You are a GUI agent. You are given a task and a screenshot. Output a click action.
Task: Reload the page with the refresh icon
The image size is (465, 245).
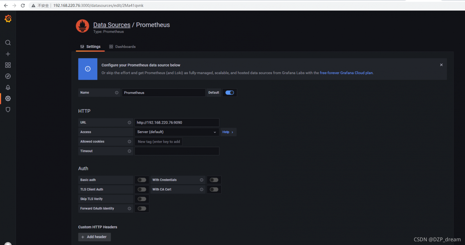tap(23, 5)
